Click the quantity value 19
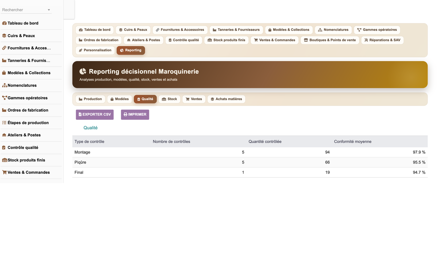437x270 pixels. click(x=327, y=172)
